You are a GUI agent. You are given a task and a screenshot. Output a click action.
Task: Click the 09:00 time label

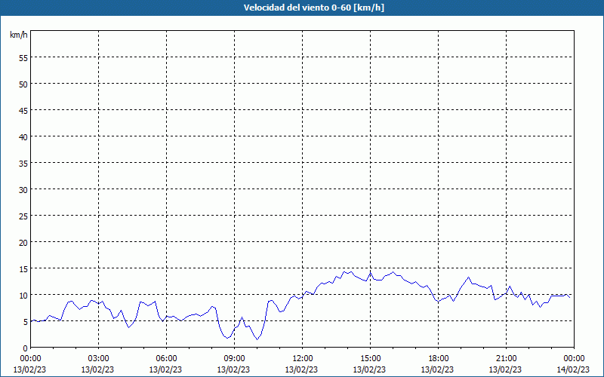(234, 359)
